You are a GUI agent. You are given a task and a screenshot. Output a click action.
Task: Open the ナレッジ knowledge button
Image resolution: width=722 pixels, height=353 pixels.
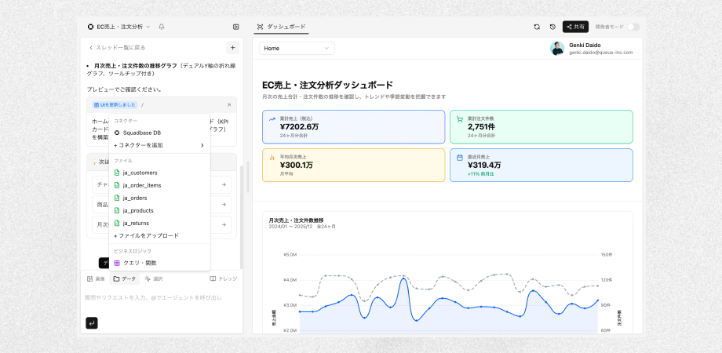coord(224,279)
